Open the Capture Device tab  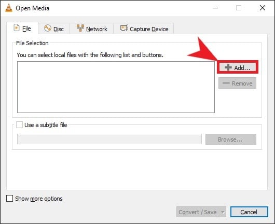click(x=144, y=29)
